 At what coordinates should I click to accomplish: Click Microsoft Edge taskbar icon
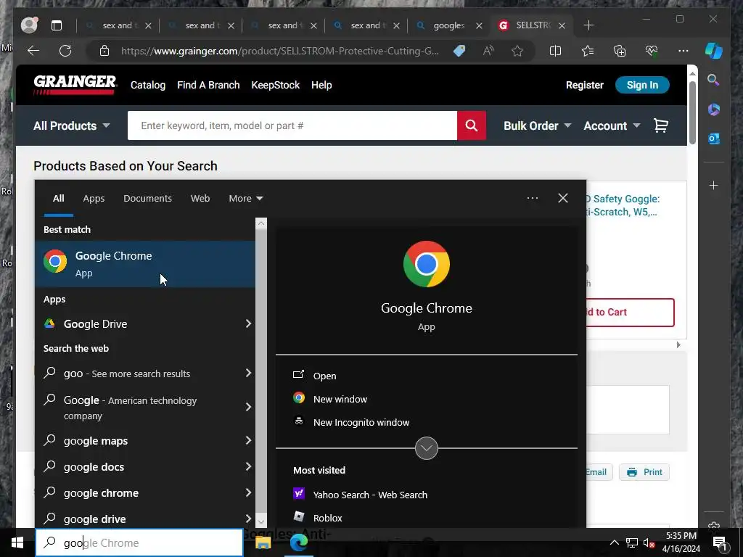298,542
